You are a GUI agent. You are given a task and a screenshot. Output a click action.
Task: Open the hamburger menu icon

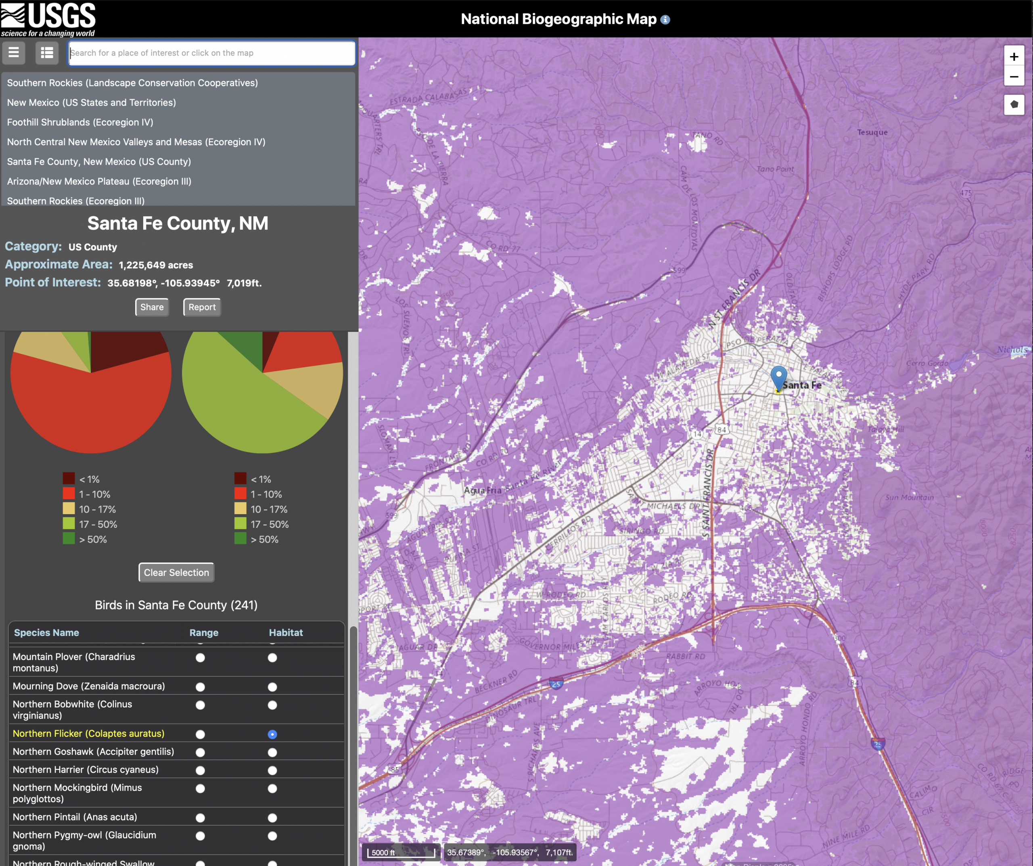[14, 52]
